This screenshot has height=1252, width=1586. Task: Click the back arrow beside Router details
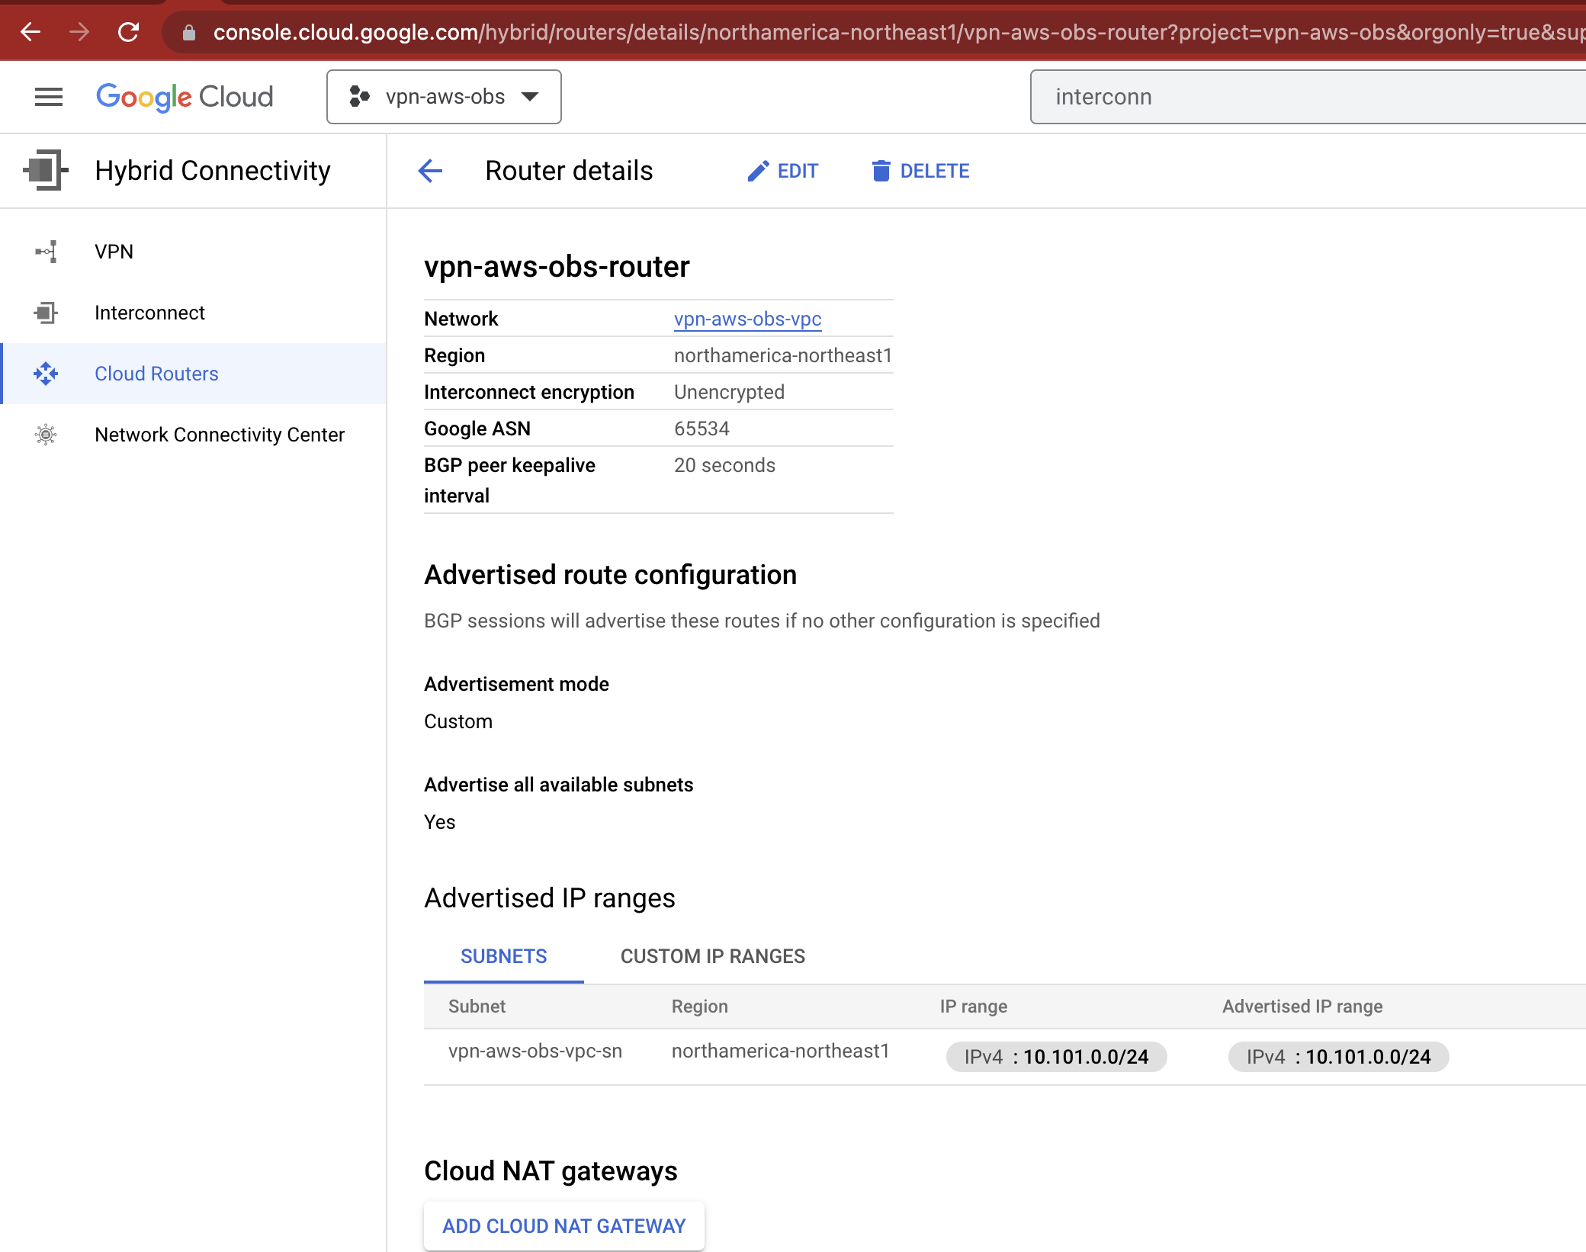click(431, 171)
